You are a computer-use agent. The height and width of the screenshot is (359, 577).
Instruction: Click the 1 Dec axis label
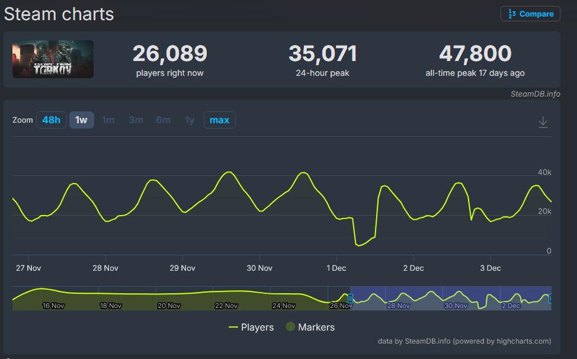(x=336, y=268)
